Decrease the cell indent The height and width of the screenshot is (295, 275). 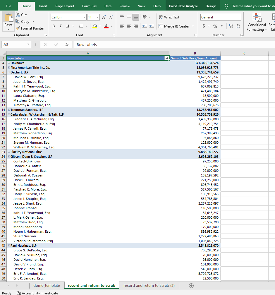pos(145,26)
